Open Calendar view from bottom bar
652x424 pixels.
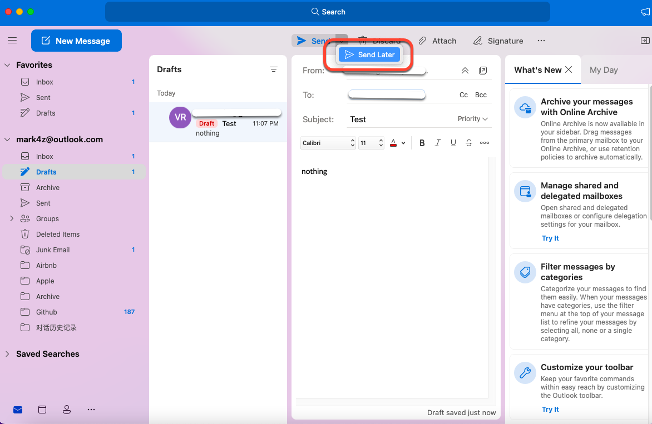point(42,410)
